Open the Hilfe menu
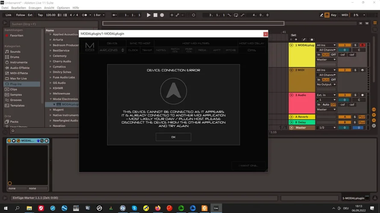The height and width of the screenshot is (213, 380). [76, 8]
